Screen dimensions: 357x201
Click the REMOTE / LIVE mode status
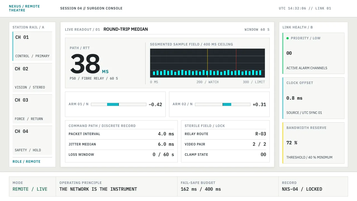click(x=30, y=189)
